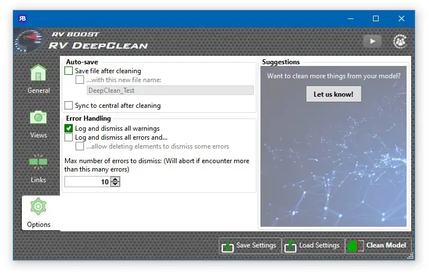The width and height of the screenshot is (429, 276).
Task: Click the Clean Model button
Action: 378,246
